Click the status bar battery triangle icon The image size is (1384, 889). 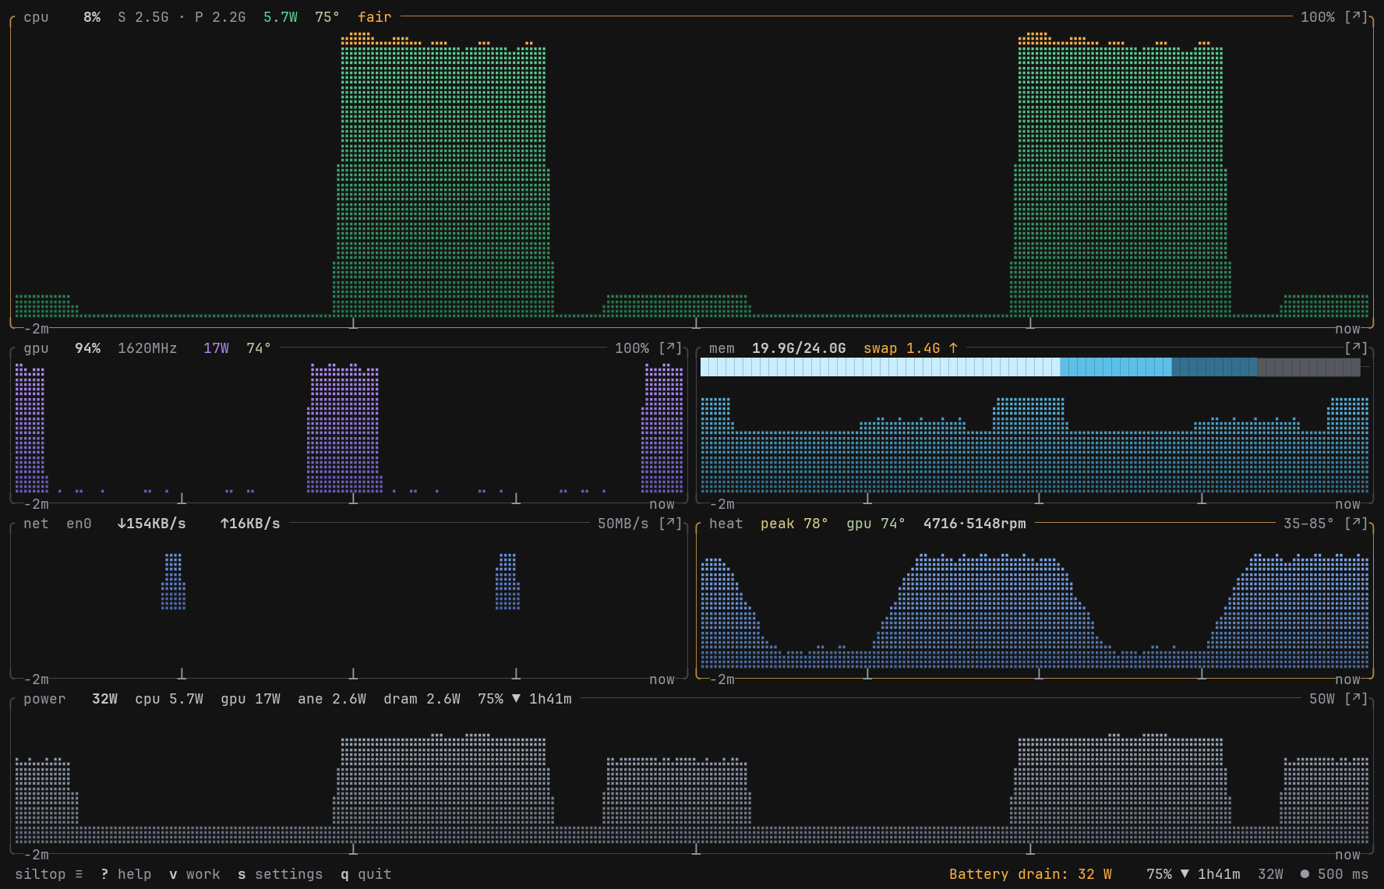coord(1185,874)
